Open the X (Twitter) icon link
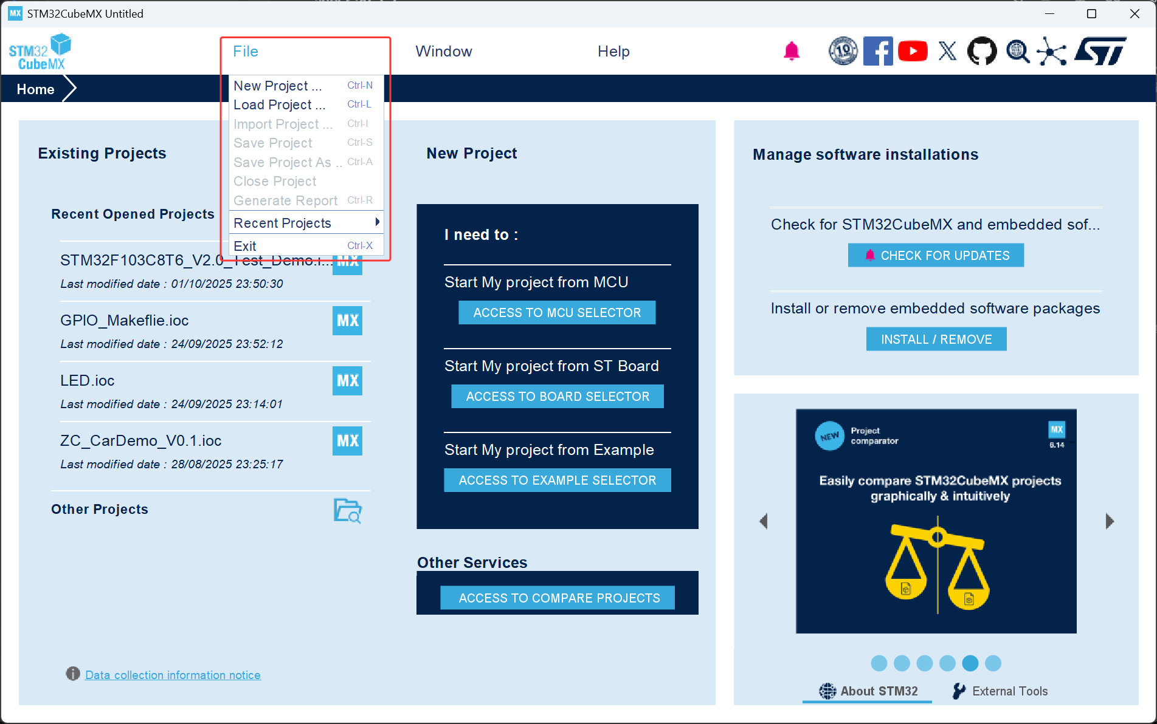This screenshot has height=724, width=1157. 947,51
